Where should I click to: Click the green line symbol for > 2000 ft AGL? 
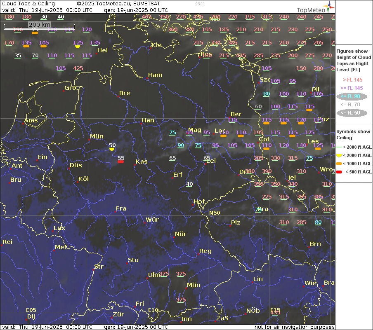point(339,147)
